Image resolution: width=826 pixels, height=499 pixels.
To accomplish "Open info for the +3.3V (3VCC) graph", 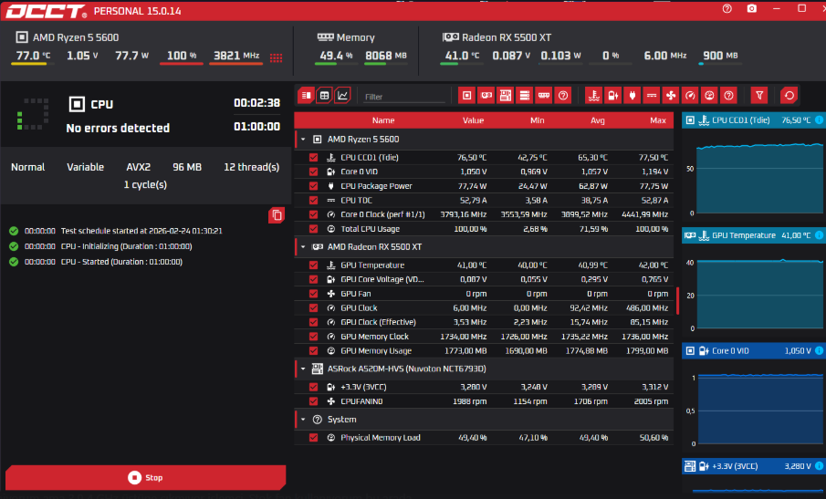I will 819,466.
